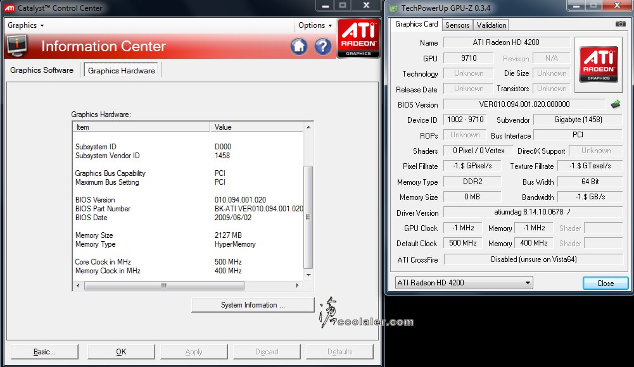Viewport: 634px width, 367px height.
Task: Switch to the Sensors tab
Action: coord(457,25)
